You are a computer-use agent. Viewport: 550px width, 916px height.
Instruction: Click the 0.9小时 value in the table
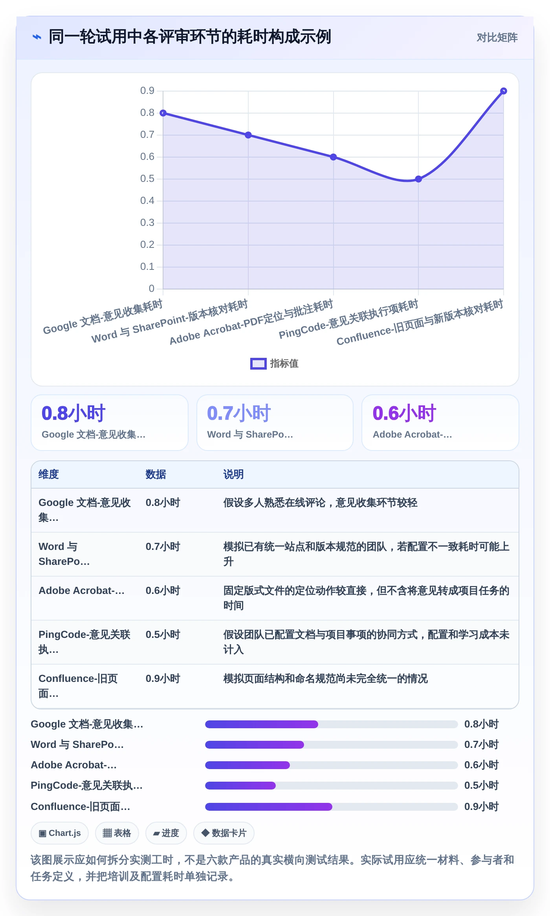[x=163, y=679]
